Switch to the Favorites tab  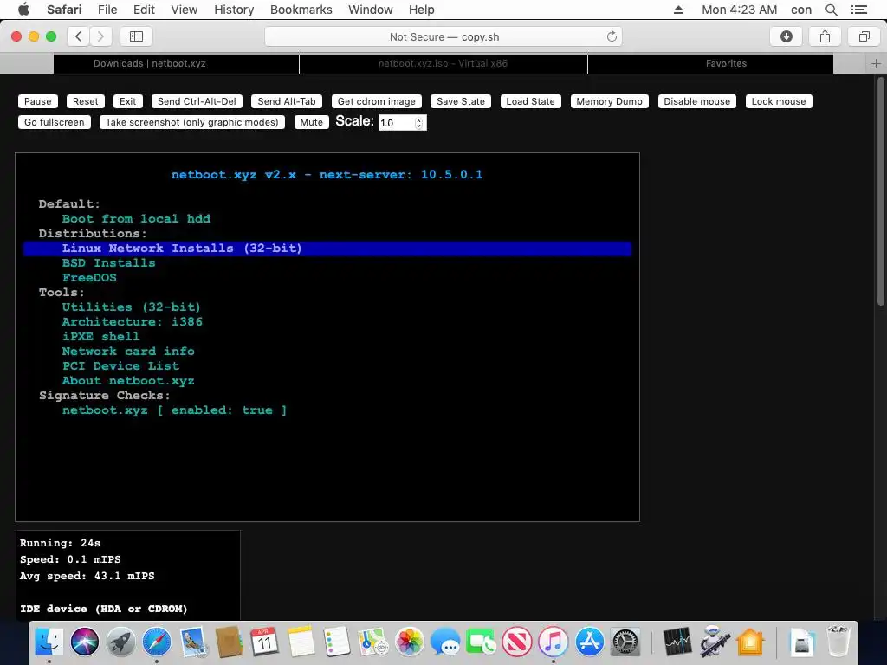pos(710,63)
